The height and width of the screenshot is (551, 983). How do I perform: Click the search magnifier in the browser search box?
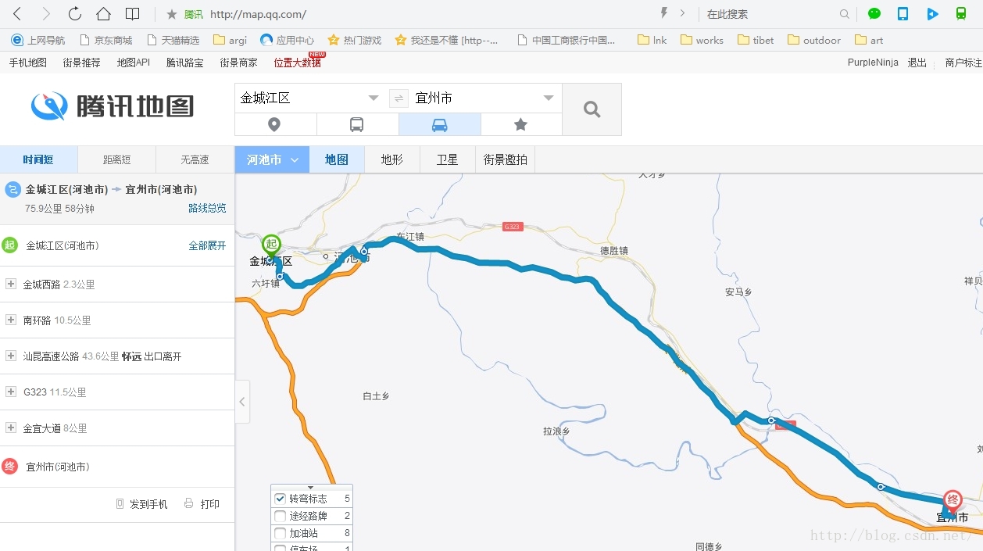click(x=844, y=14)
